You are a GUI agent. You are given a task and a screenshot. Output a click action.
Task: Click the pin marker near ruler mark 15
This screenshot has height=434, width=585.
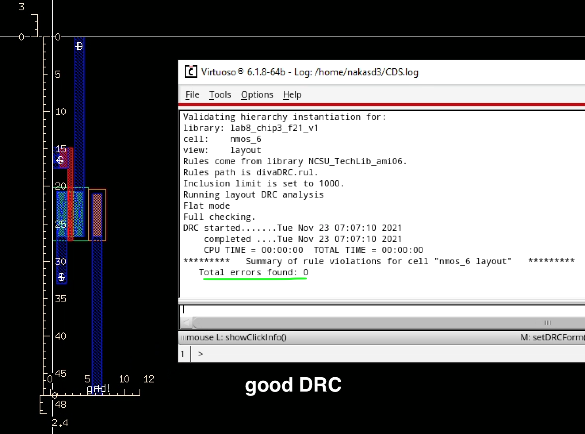click(60, 160)
